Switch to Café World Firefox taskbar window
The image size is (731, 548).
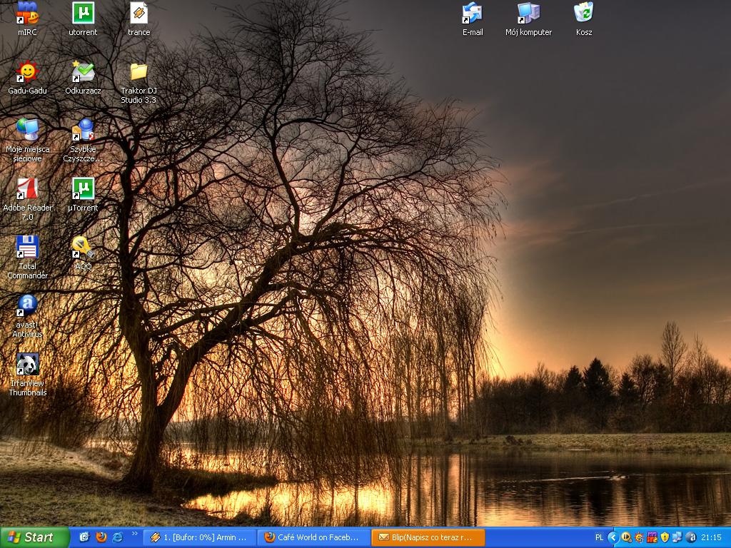[x=314, y=537]
